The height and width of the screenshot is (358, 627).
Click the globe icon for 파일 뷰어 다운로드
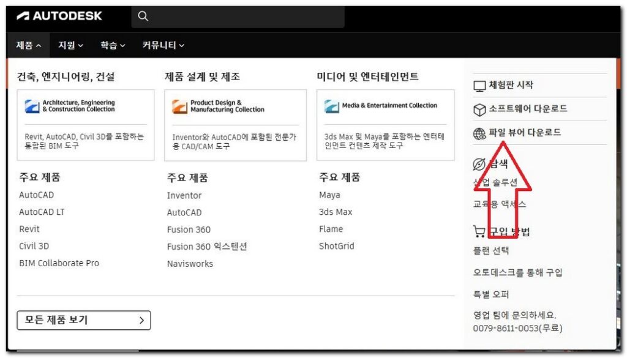[478, 133]
